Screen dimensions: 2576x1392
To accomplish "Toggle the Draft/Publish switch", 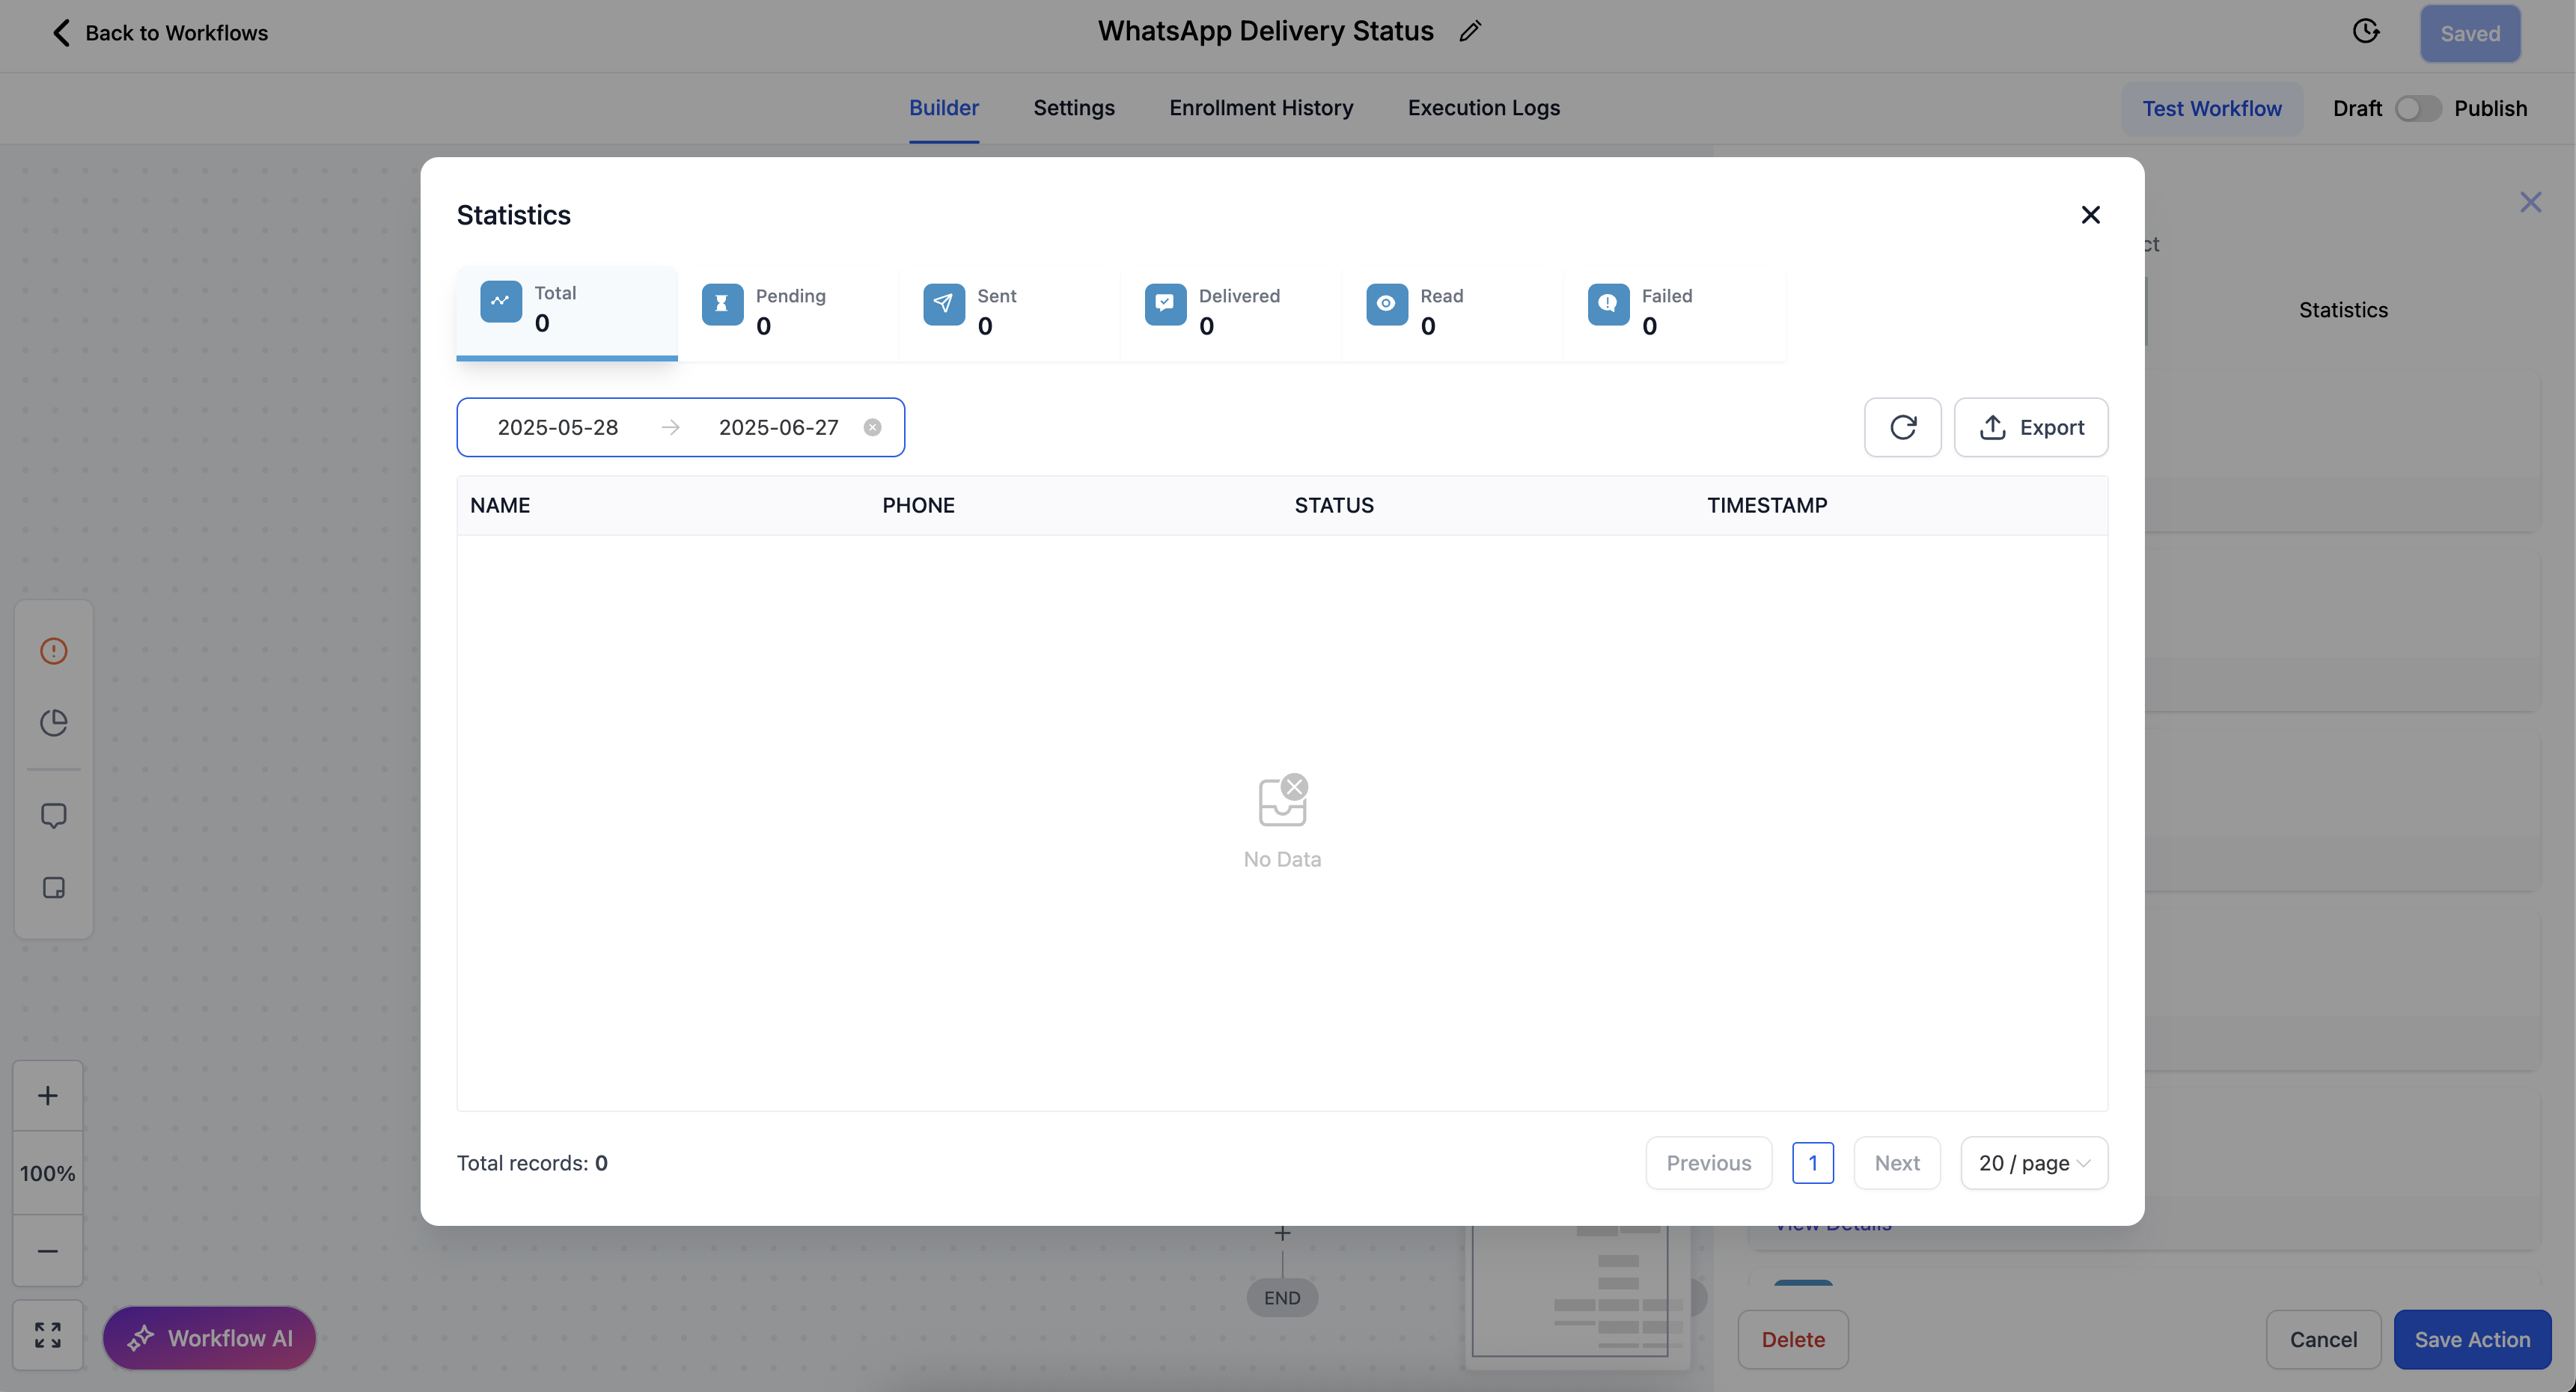I will click(x=2417, y=108).
